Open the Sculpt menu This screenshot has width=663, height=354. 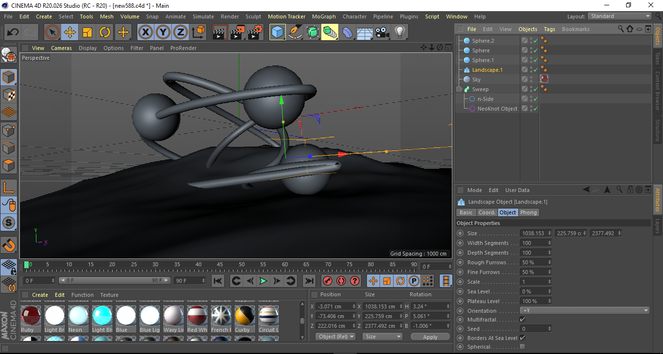[253, 16]
